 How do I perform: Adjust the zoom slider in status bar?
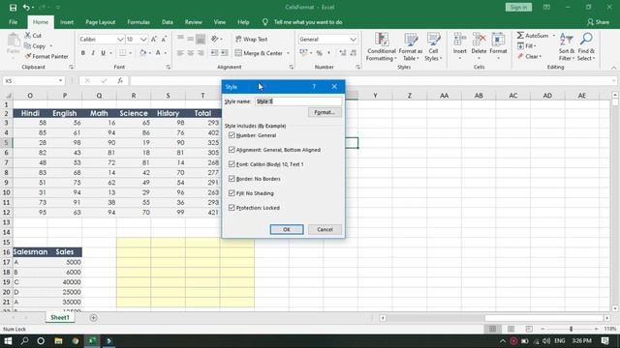tap(571, 329)
